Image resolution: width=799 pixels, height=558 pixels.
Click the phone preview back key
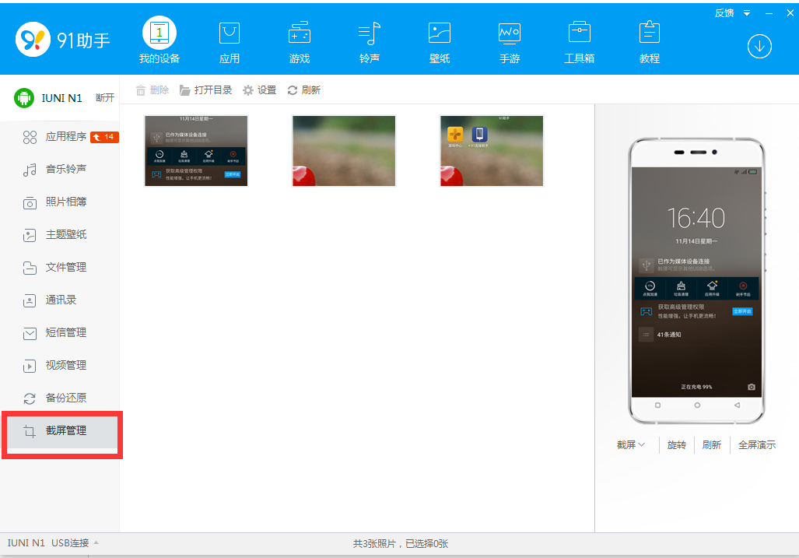pyautogui.click(x=737, y=405)
